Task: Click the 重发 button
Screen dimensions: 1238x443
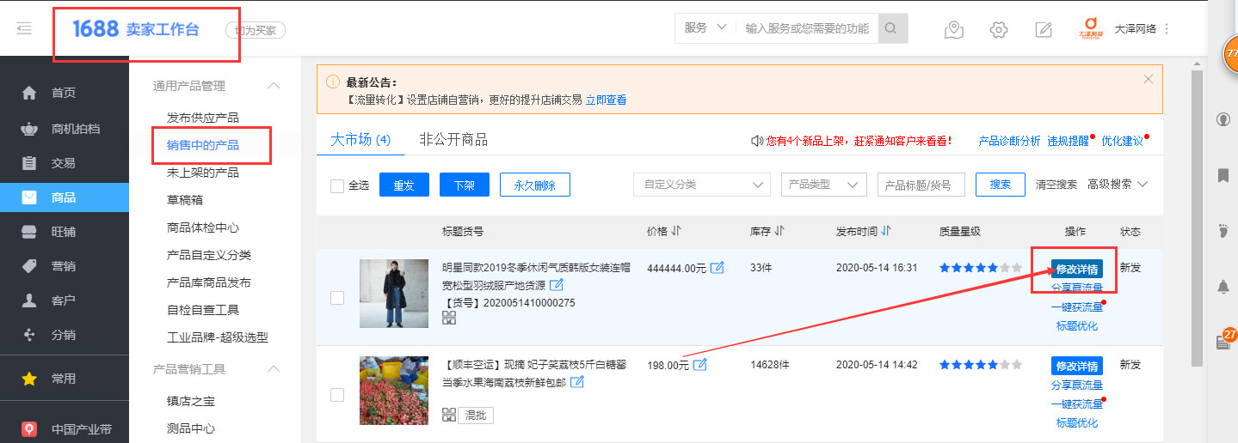Action: (x=403, y=185)
